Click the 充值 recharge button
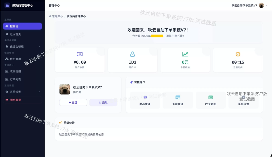The height and width of the screenshot is (157, 272). point(73,102)
